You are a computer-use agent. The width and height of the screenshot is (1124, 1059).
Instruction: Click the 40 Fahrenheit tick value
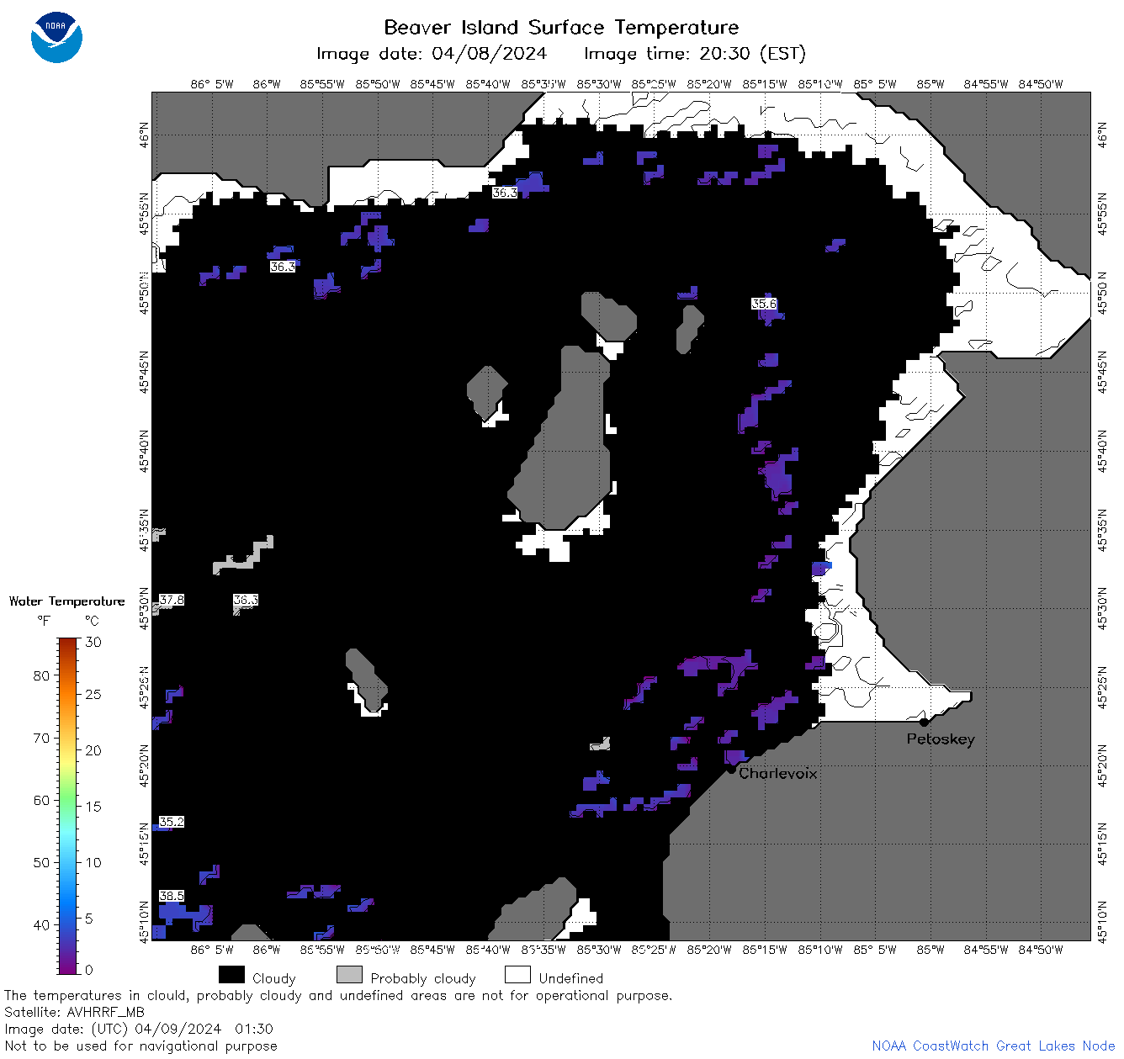point(41,924)
